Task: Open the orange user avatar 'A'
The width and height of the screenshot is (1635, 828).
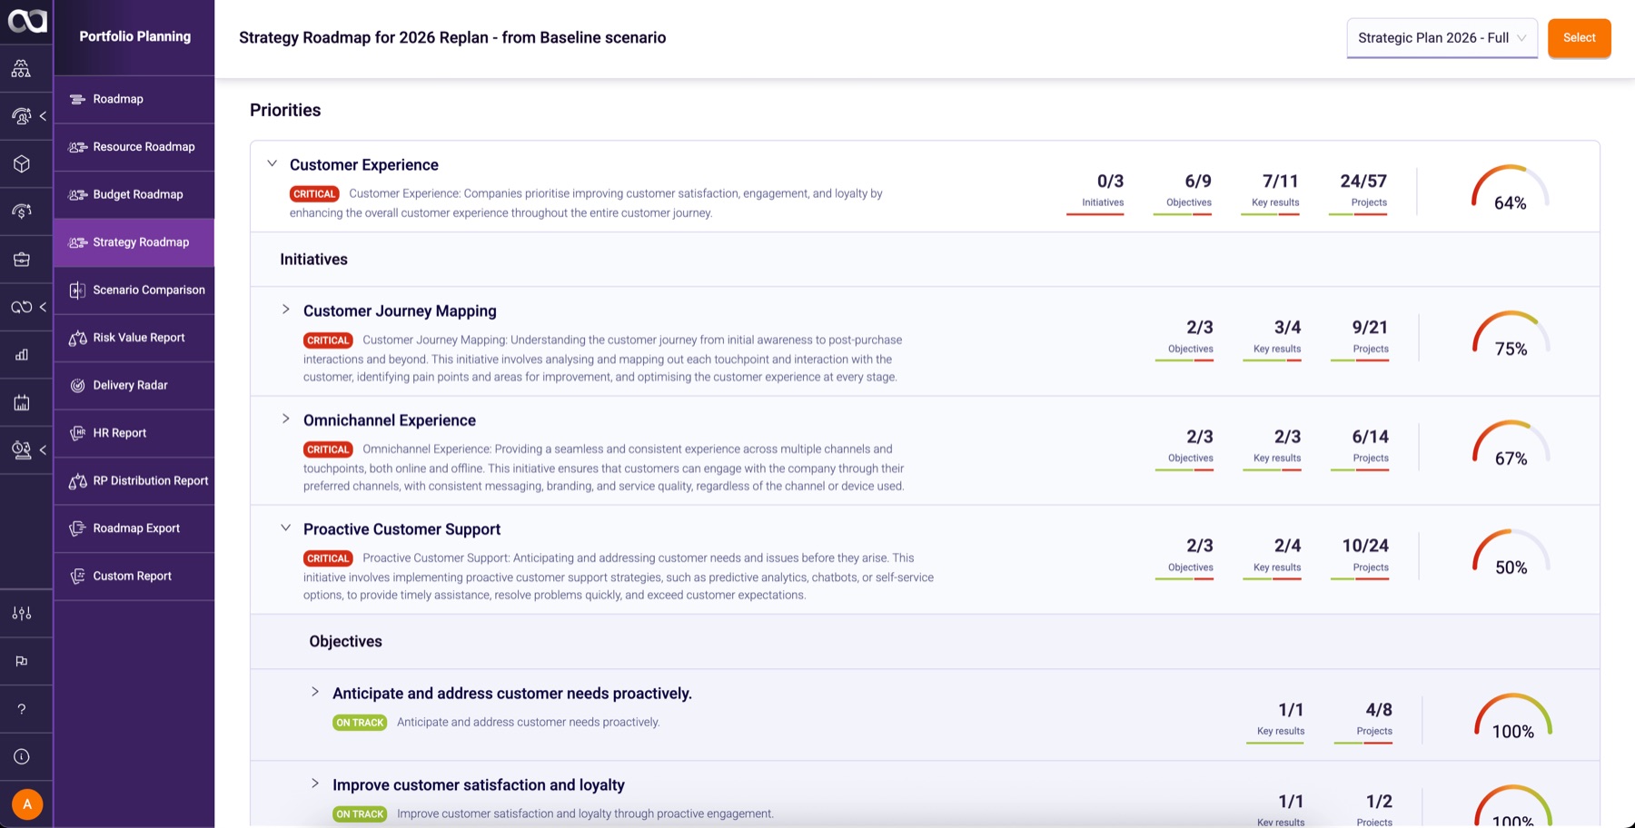Action: click(27, 803)
